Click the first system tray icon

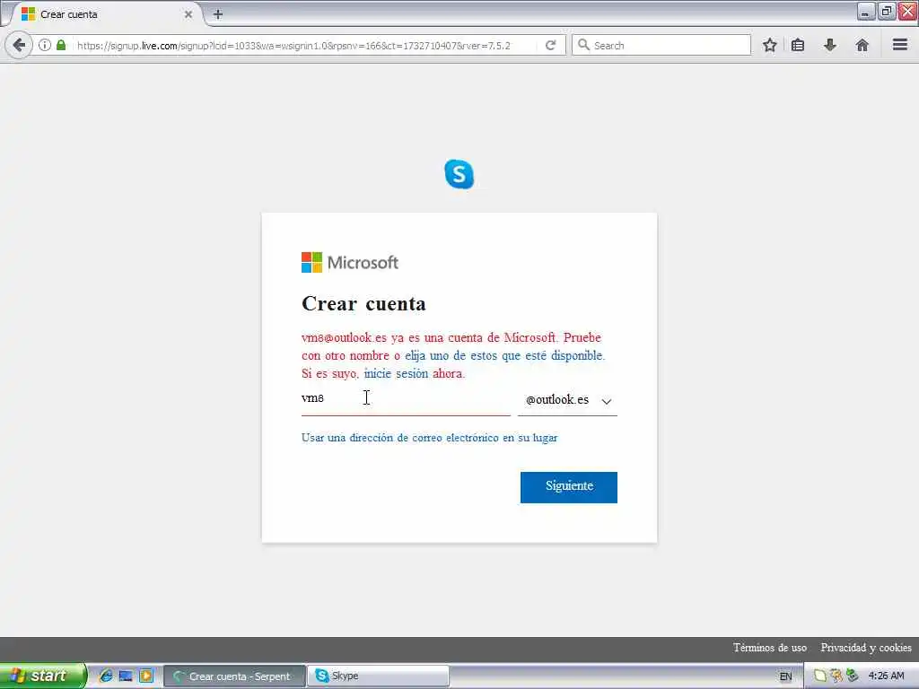coord(820,676)
